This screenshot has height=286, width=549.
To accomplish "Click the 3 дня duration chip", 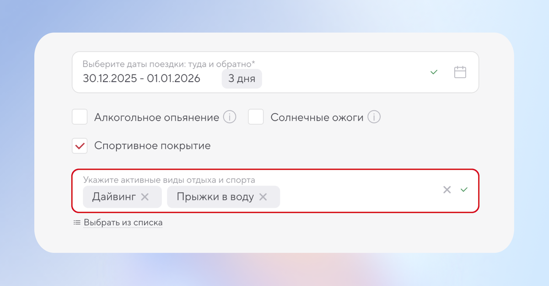I will pos(242,79).
